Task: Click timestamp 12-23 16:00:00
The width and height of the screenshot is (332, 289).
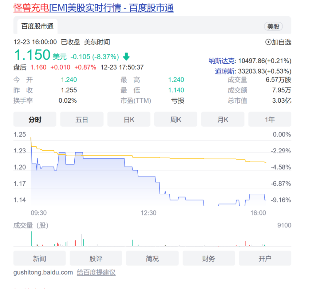Action: 35,42
